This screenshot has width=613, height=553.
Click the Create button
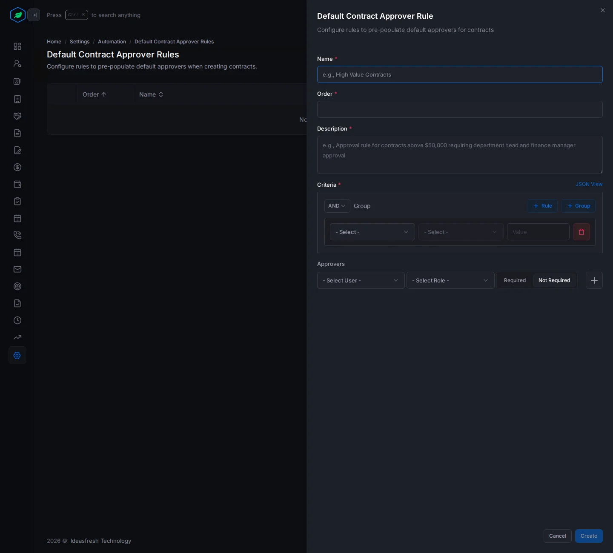pyautogui.click(x=589, y=536)
